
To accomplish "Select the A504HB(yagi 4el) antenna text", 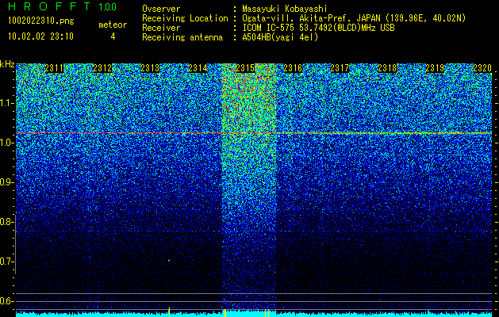I will 280,37.
